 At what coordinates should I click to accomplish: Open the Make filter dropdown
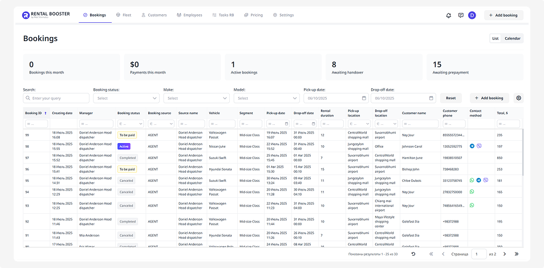click(x=196, y=98)
